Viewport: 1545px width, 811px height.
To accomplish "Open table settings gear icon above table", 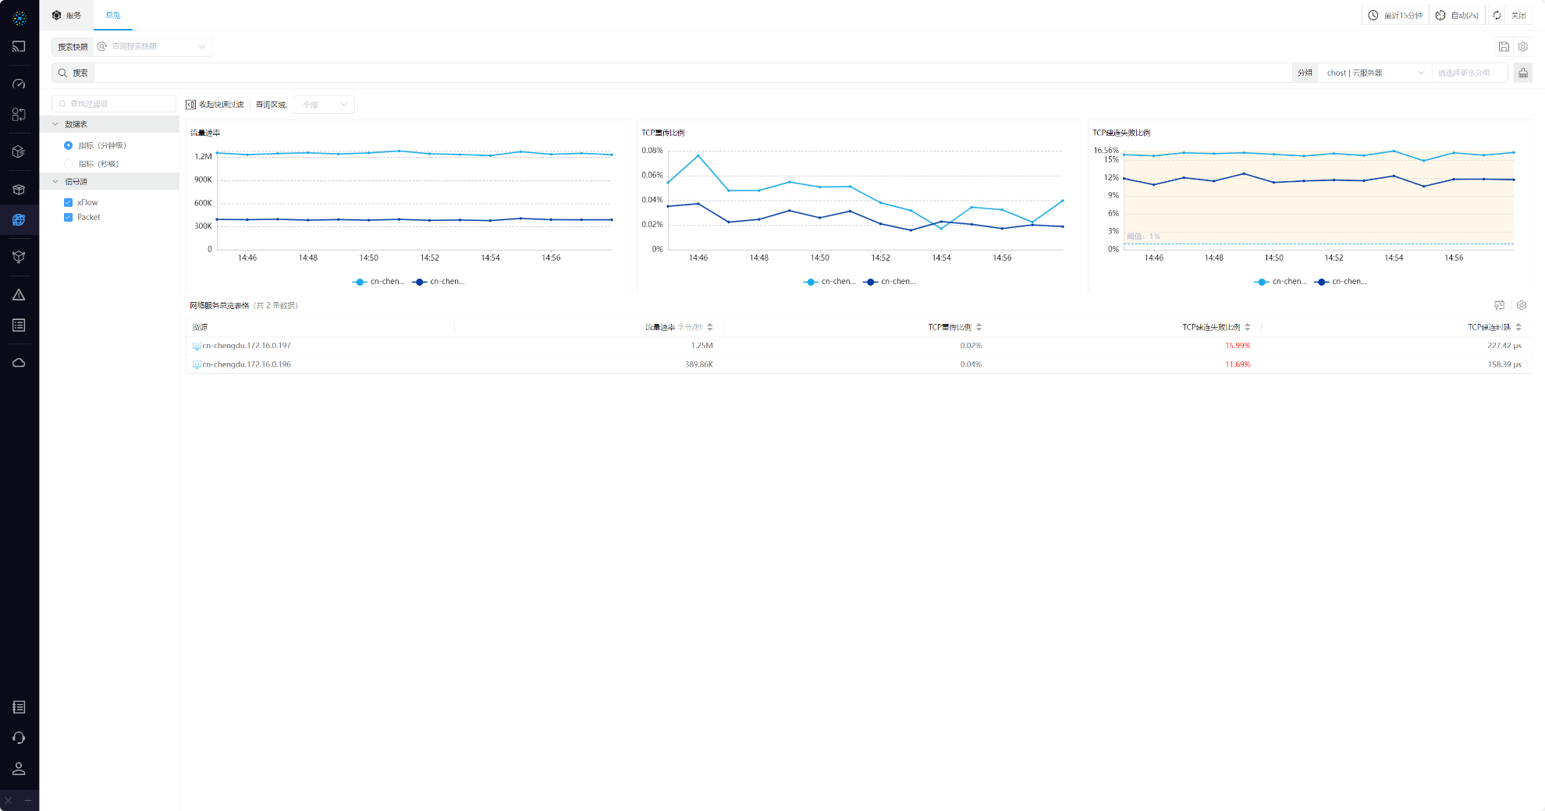I will click(1521, 305).
